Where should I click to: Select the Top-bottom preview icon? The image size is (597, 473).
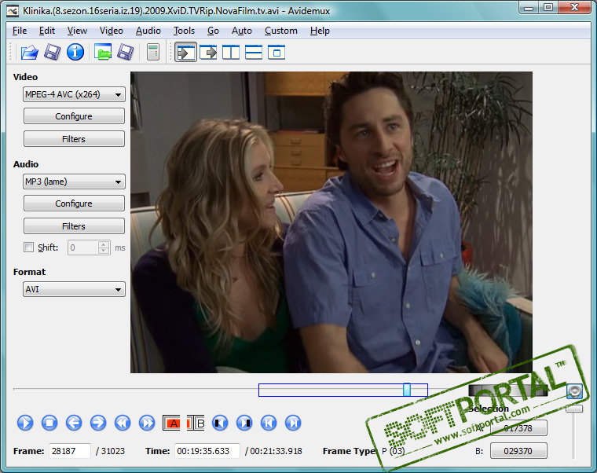click(x=254, y=52)
